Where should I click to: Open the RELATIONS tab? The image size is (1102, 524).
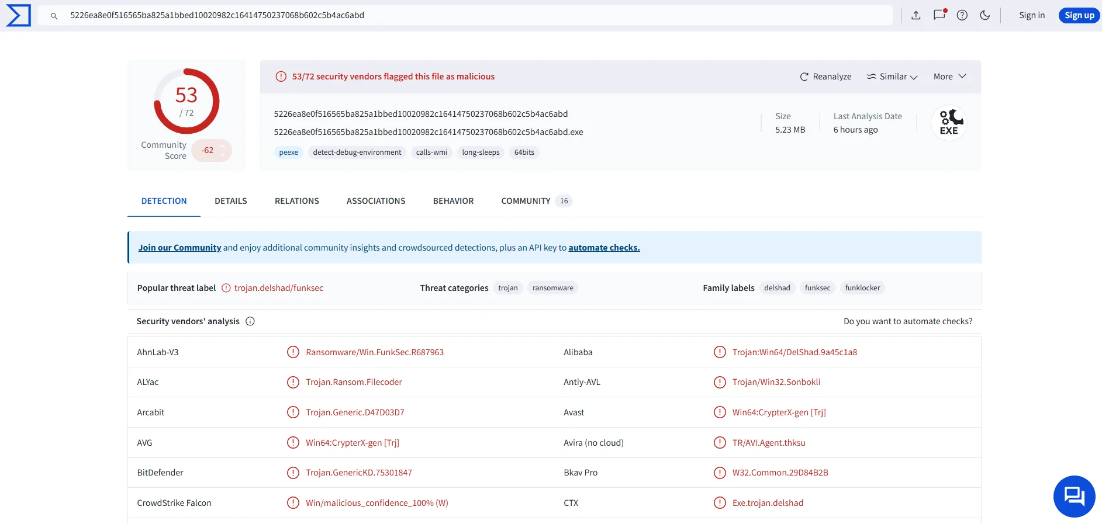point(297,201)
